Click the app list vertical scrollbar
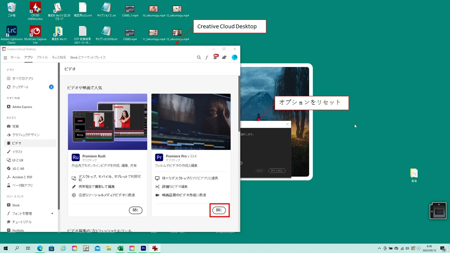The height and width of the screenshot is (253, 450). [239, 103]
